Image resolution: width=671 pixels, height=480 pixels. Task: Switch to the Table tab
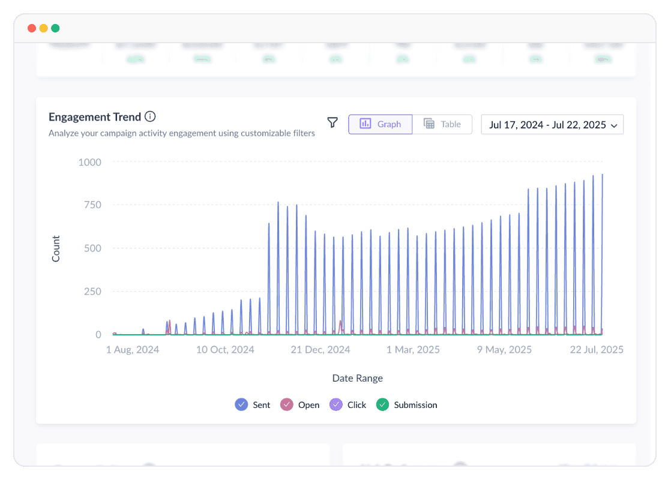(443, 124)
